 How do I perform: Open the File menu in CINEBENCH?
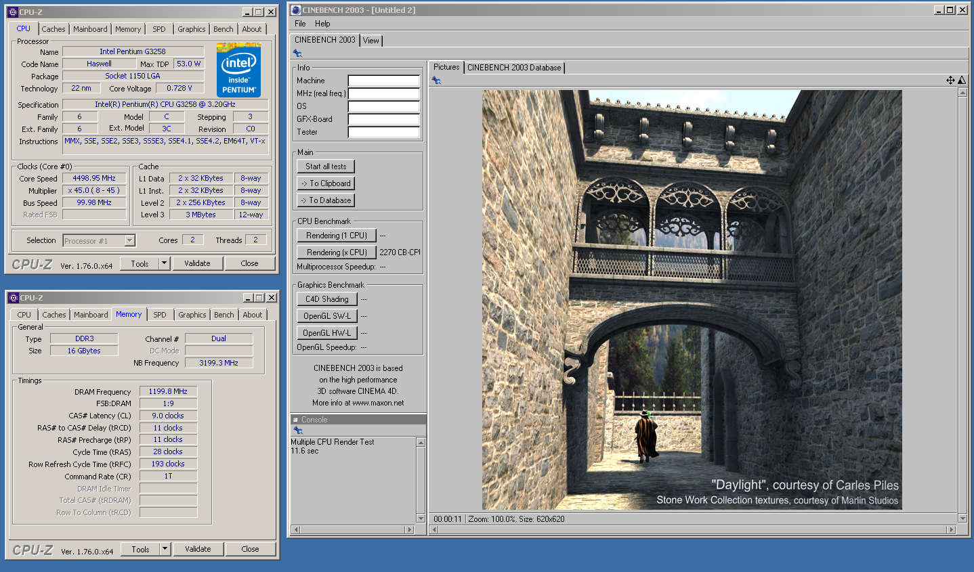tap(300, 24)
